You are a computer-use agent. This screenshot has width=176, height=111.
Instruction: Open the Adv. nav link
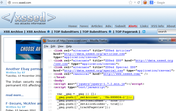[x=109, y=26]
